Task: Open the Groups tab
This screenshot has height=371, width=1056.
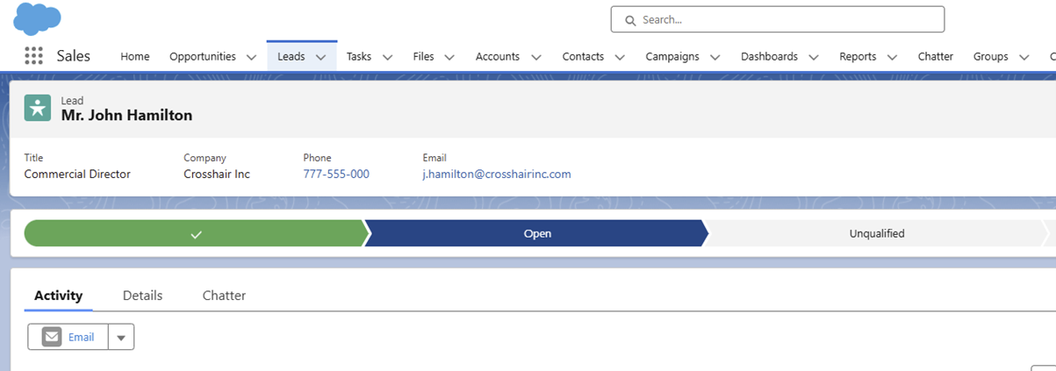Action: point(990,56)
